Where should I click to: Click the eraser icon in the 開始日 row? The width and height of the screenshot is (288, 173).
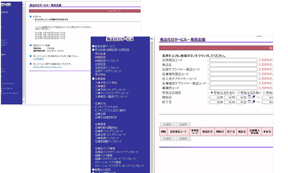tap(253, 97)
